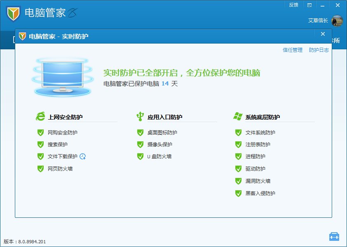
Task: Click the Tencent PC Manager shield logo
Action: pyautogui.click(x=13, y=13)
